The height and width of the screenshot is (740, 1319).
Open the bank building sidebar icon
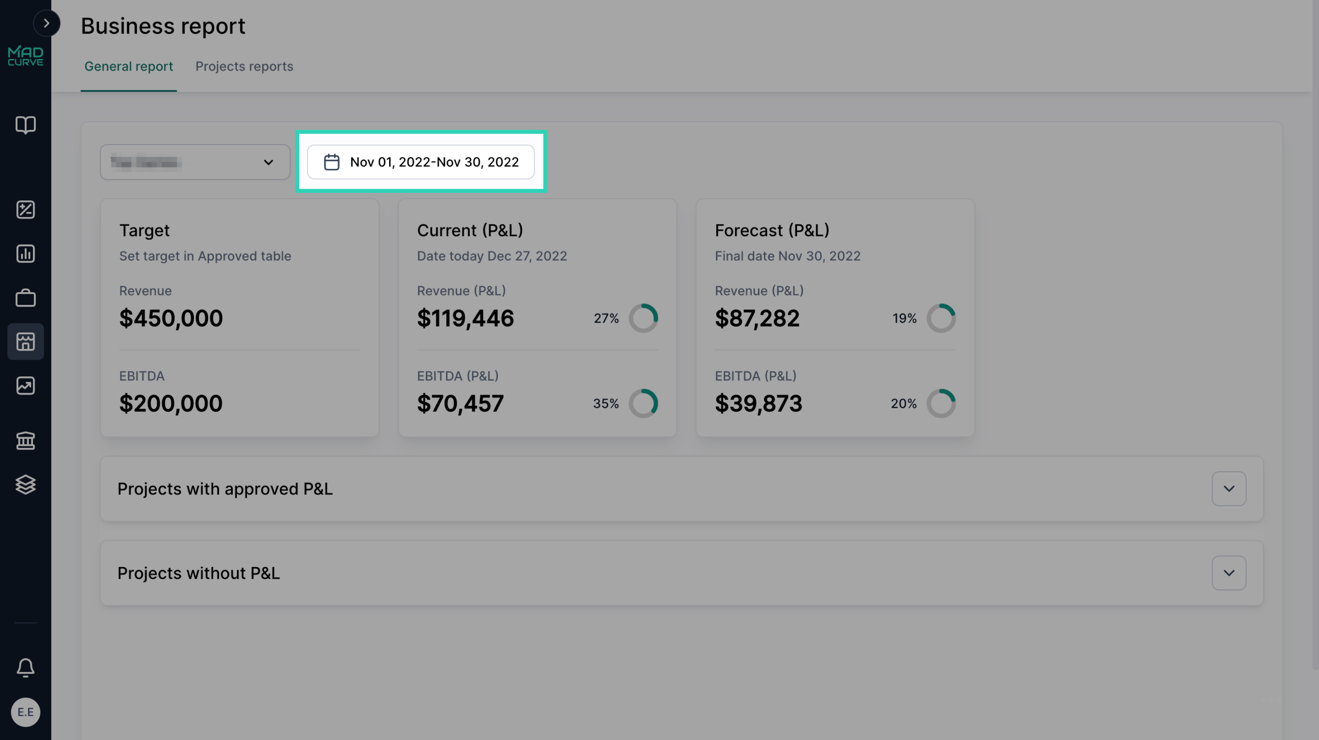pyautogui.click(x=25, y=440)
